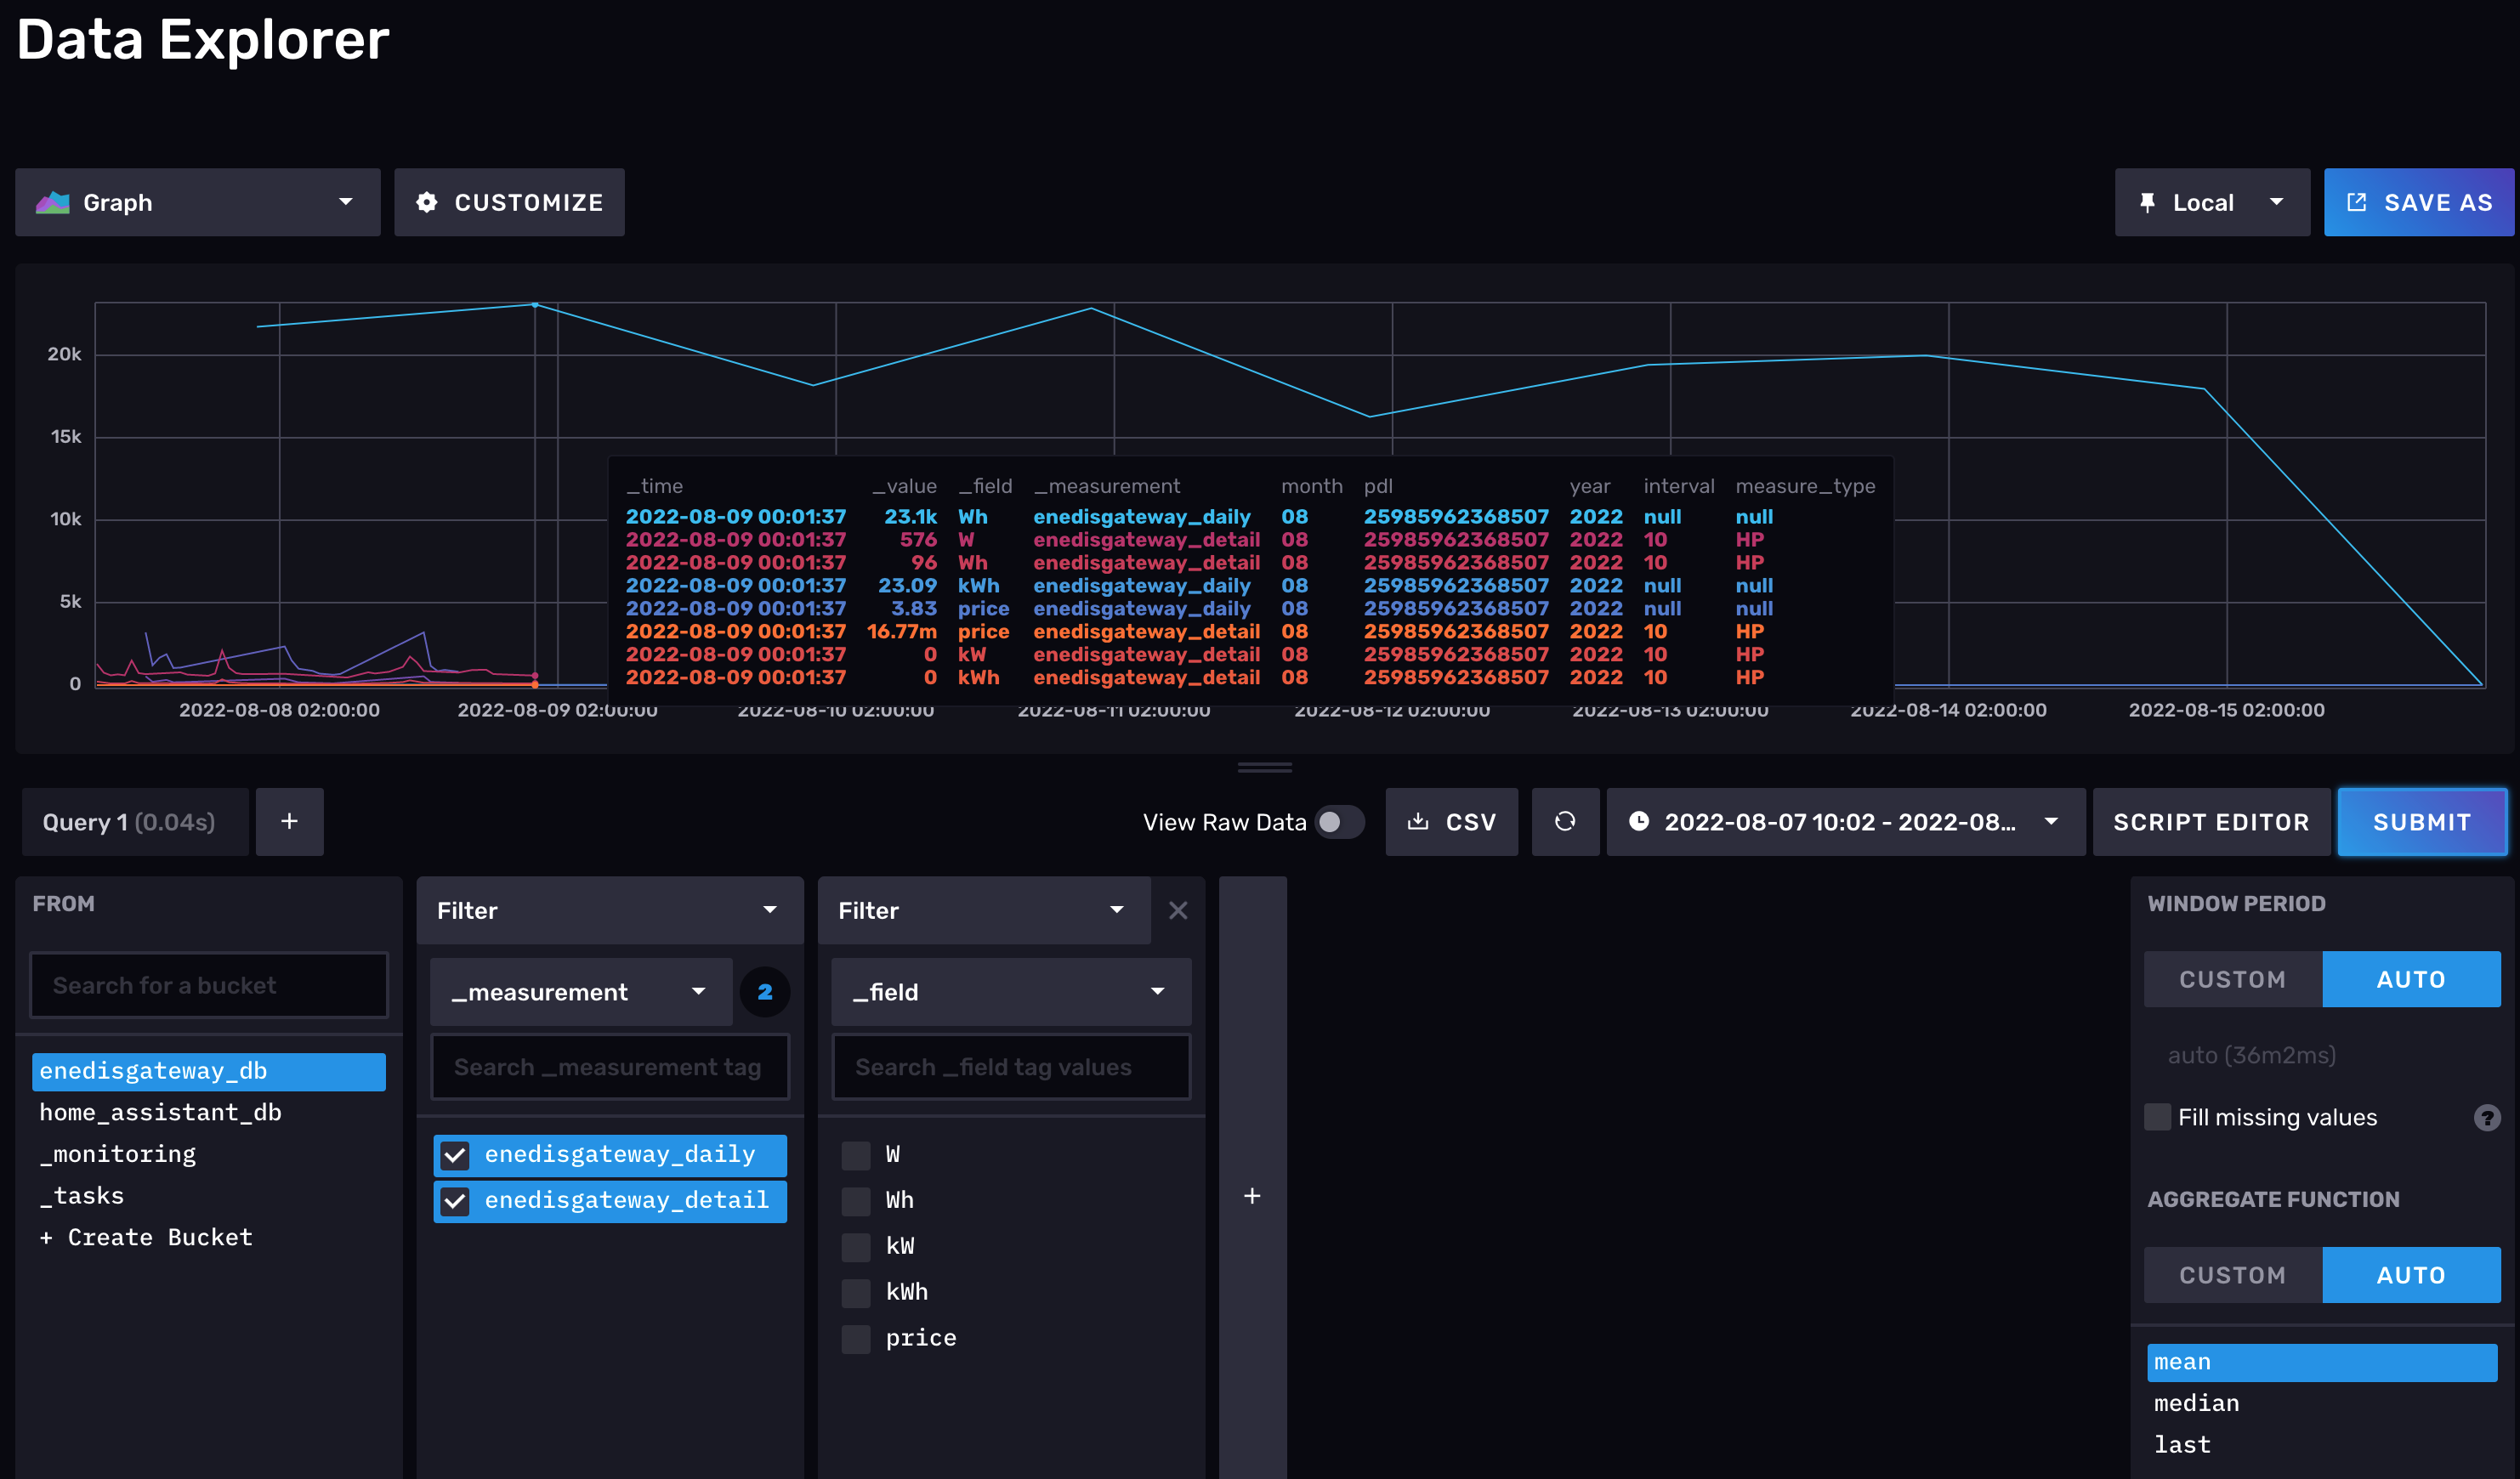The height and width of the screenshot is (1479, 2520).
Task: Submit the query
Action: point(2422,822)
